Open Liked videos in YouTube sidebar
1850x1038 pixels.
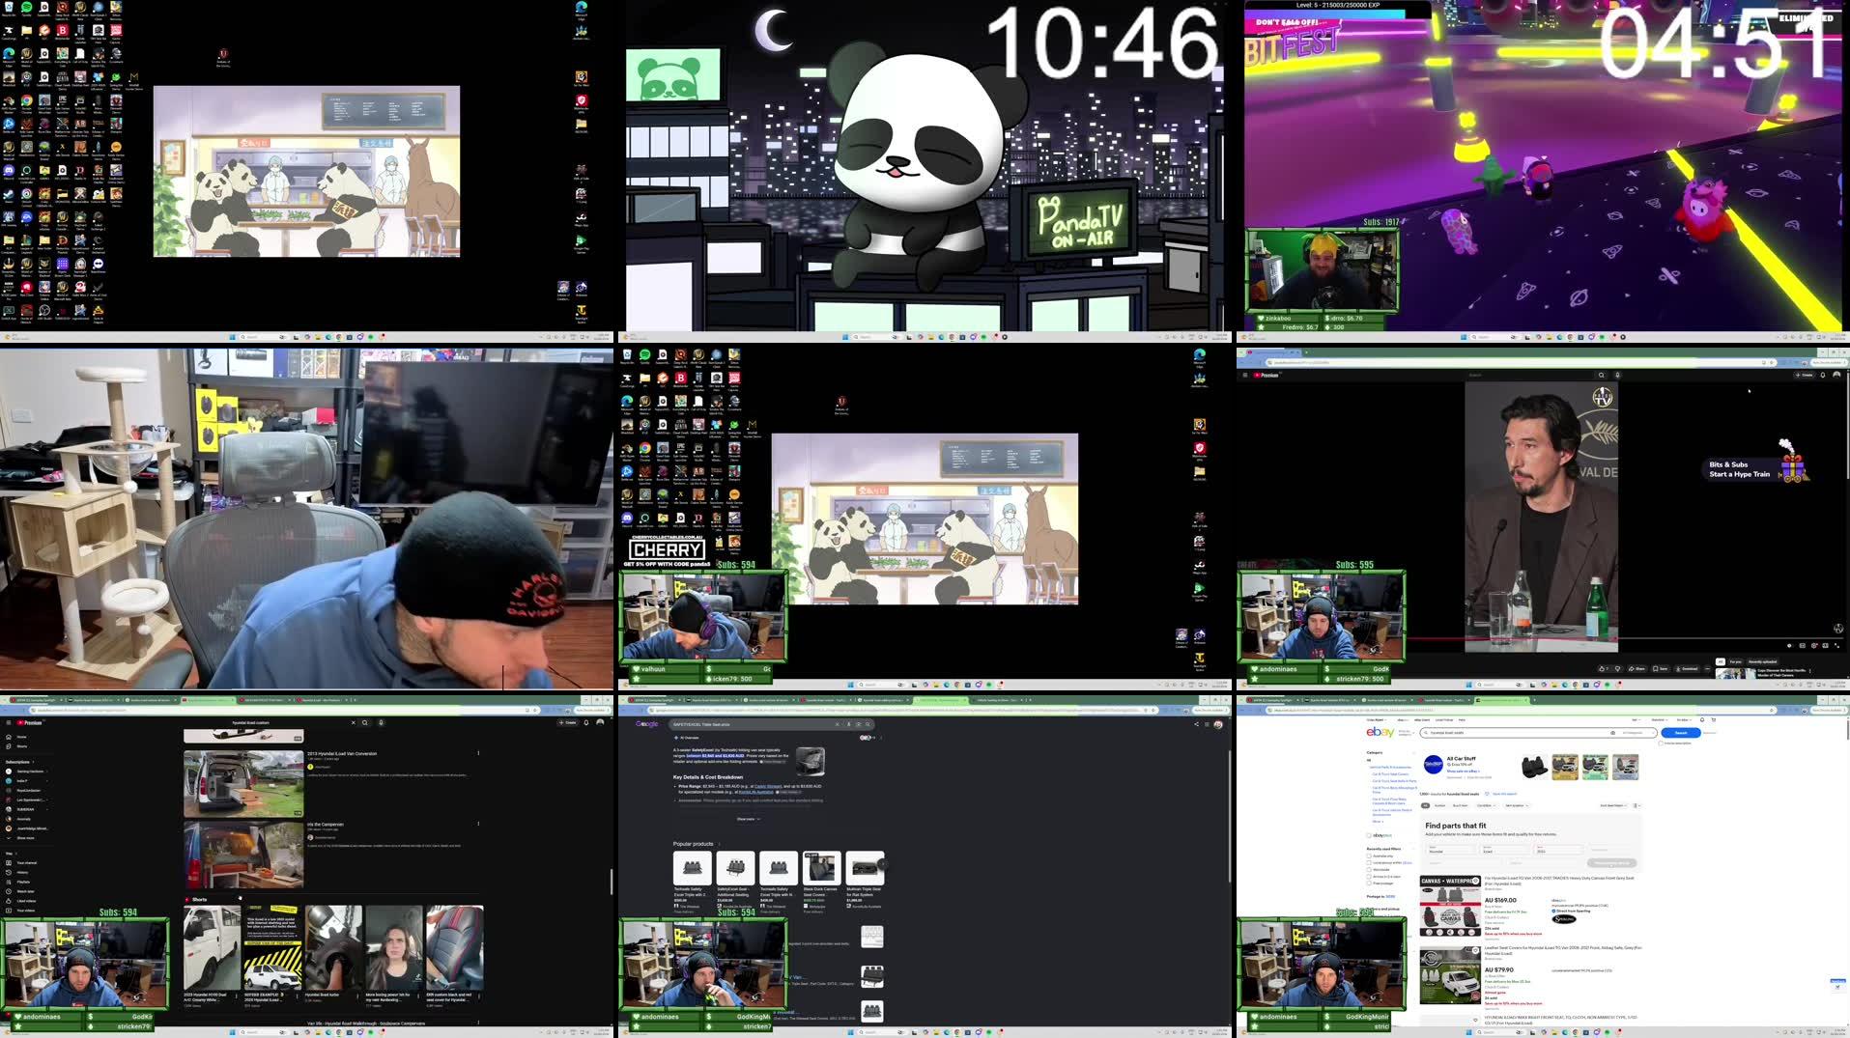pyautogui.click(x=21, y=901)
